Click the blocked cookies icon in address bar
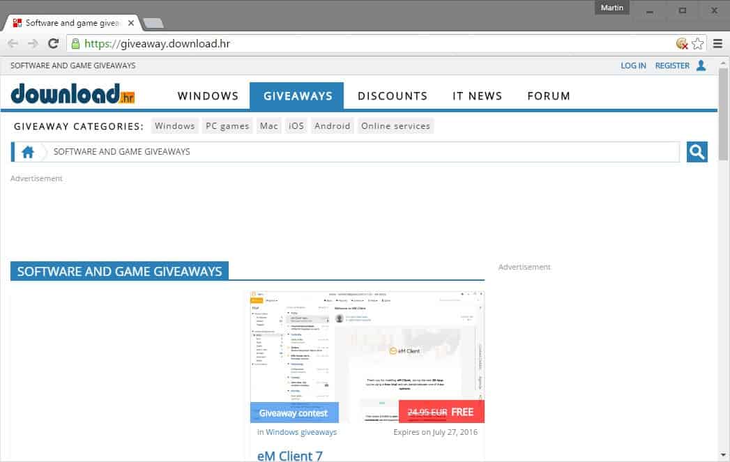This screenshot has width=730, height=462. (x=682, y=44)
